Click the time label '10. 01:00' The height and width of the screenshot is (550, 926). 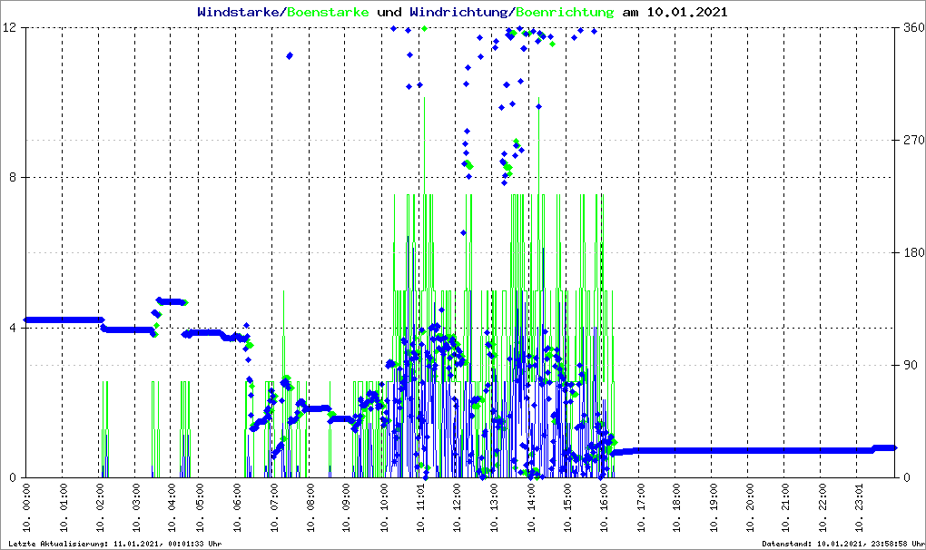coord(63,508)
